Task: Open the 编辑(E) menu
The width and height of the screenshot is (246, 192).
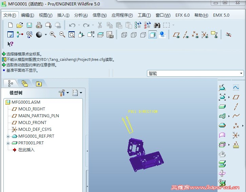Action: click(x=27, y=15)
